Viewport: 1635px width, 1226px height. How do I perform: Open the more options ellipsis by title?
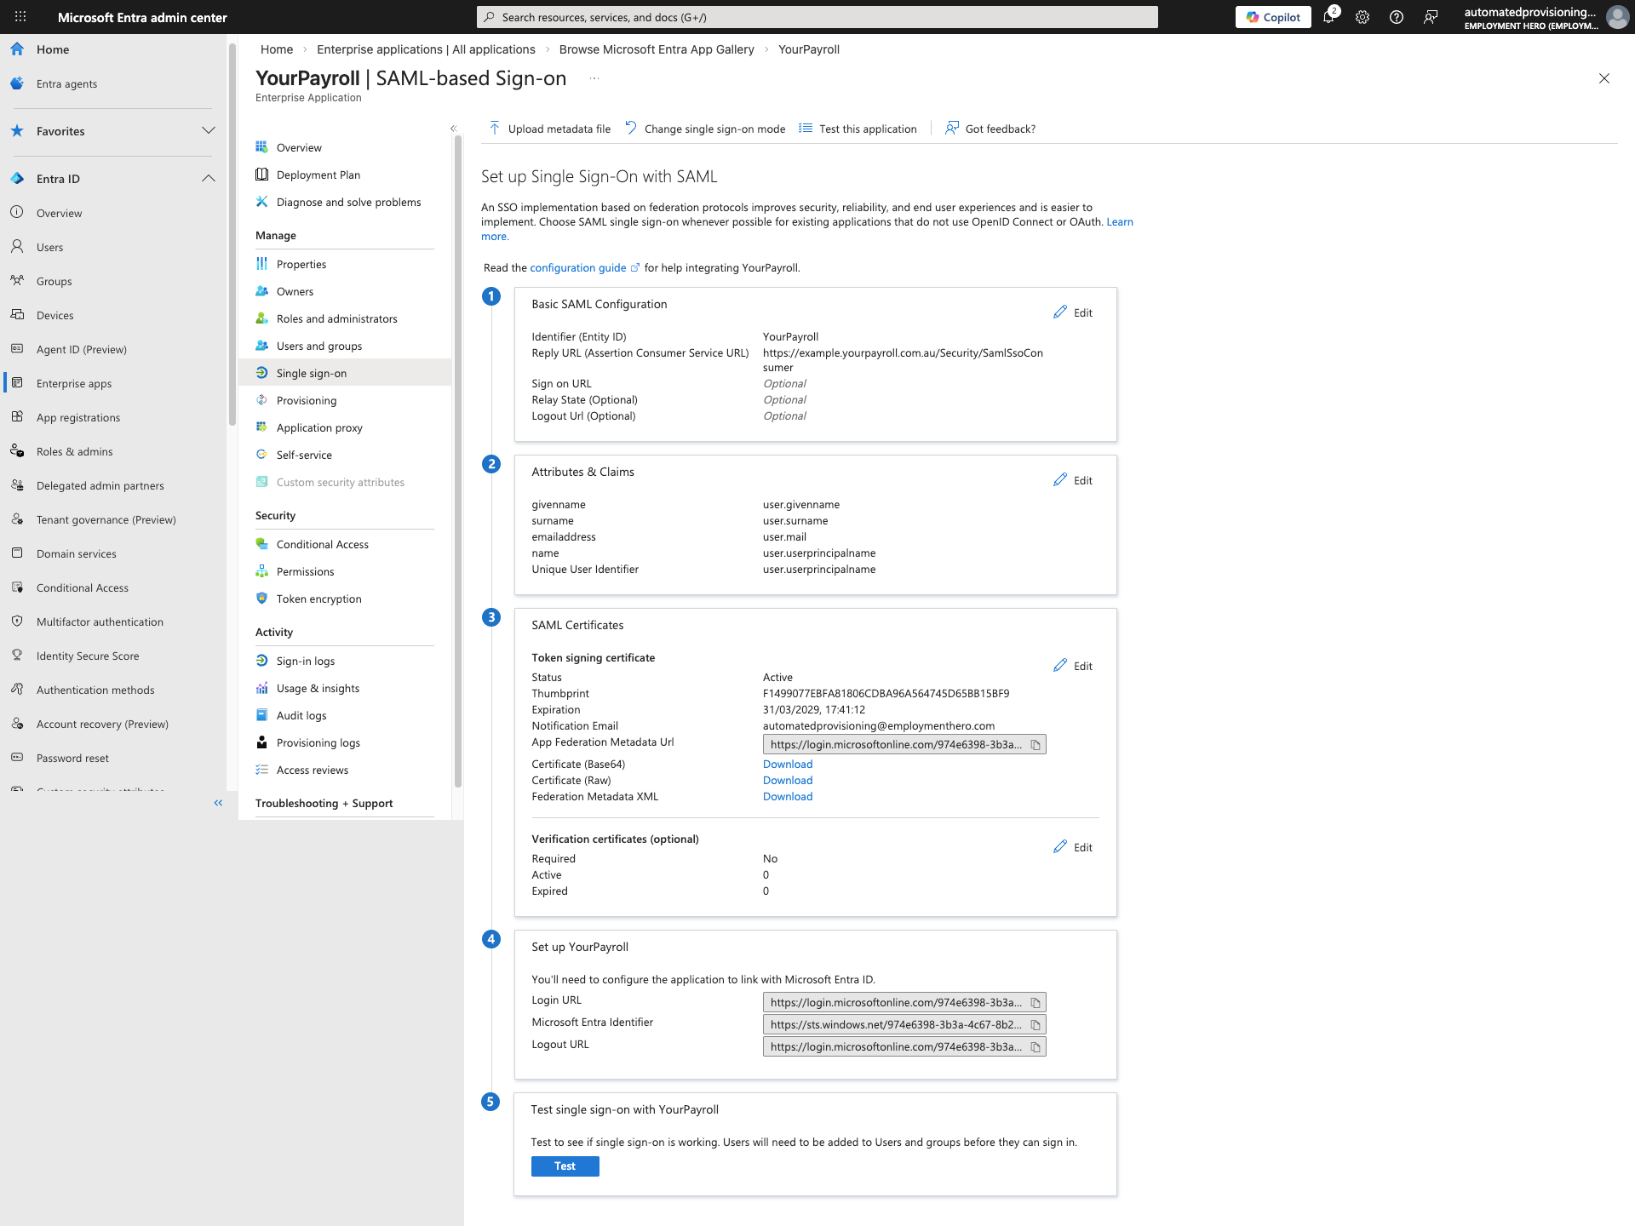594,78
